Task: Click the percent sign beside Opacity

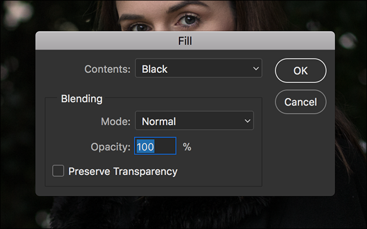Action: pyautogui.click(x=187, y=147)
